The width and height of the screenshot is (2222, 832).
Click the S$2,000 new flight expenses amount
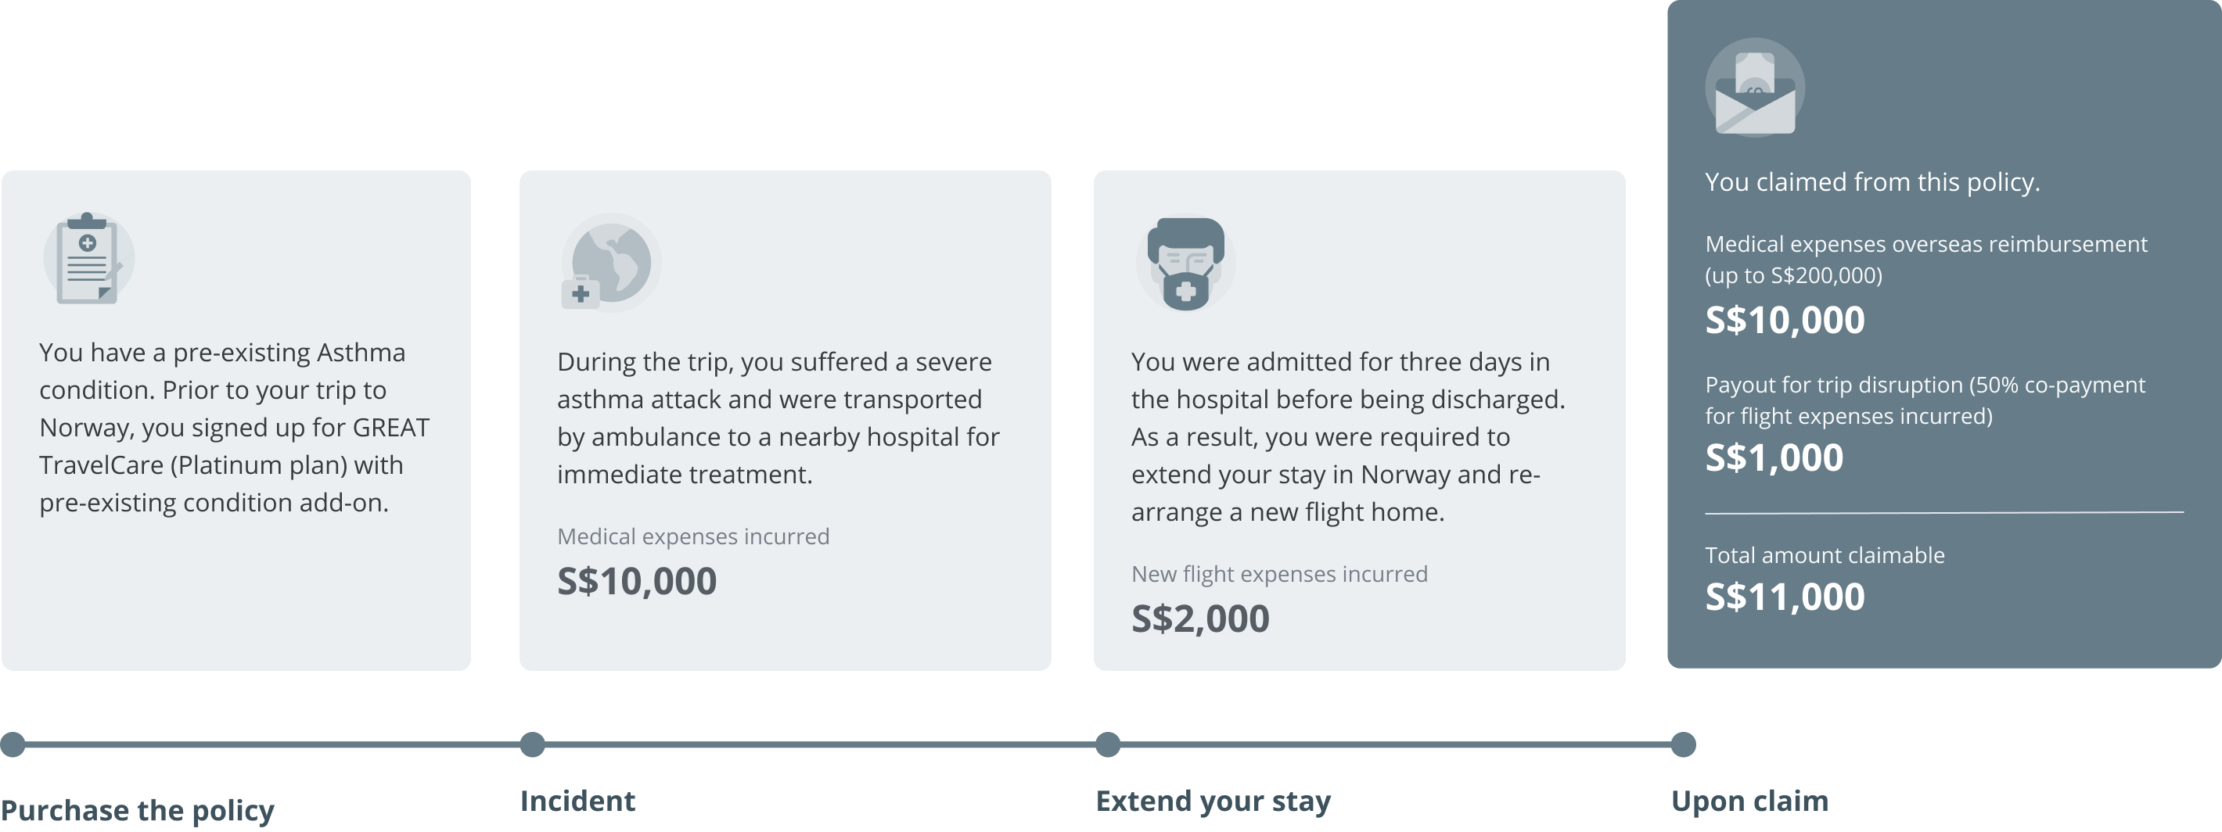click(1200, 619)
